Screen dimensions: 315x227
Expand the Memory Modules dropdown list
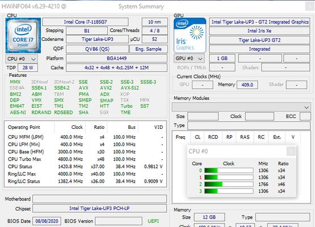(x=241, y=107)
